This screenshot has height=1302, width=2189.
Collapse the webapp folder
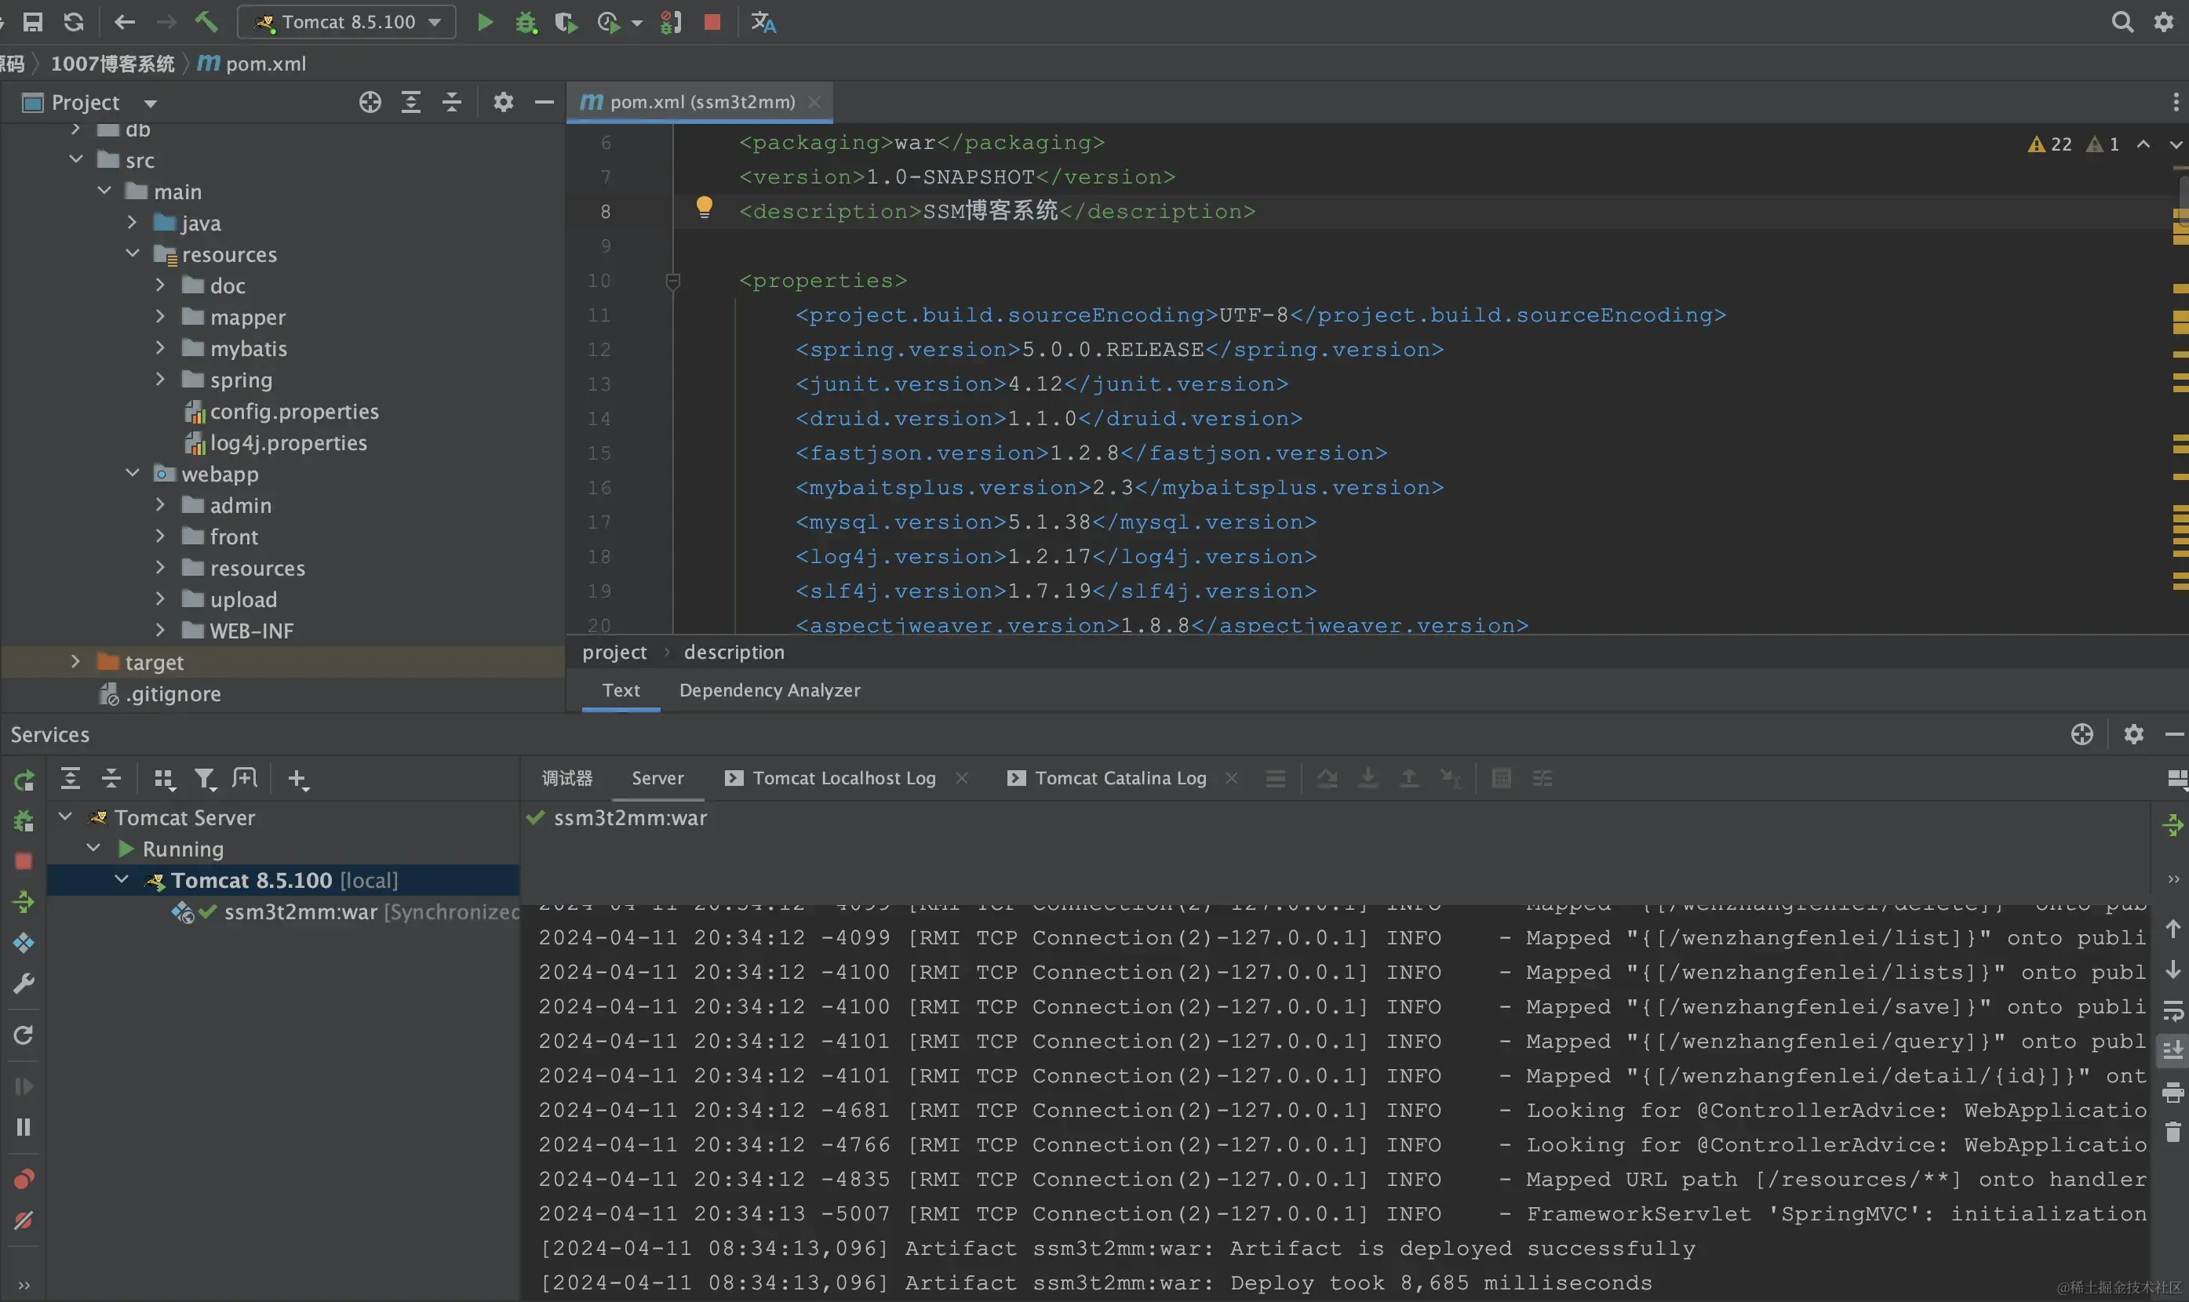coord(133,473)
